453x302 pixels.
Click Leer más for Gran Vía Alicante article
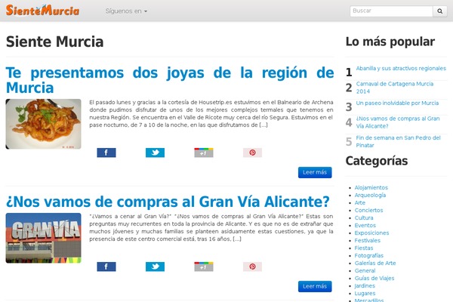[315, 286]
